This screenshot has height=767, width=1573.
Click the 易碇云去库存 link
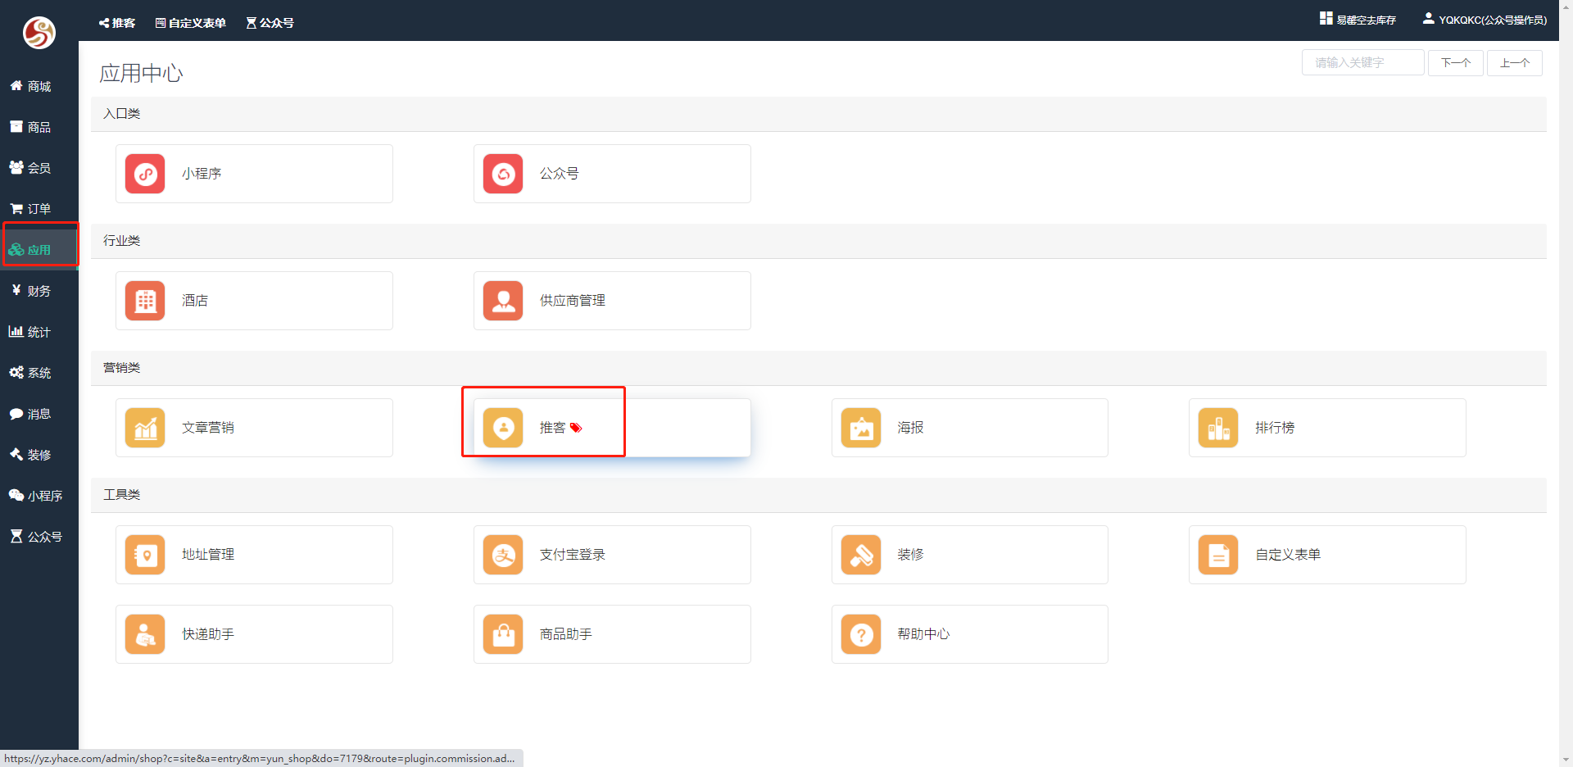click(1366, 20)
